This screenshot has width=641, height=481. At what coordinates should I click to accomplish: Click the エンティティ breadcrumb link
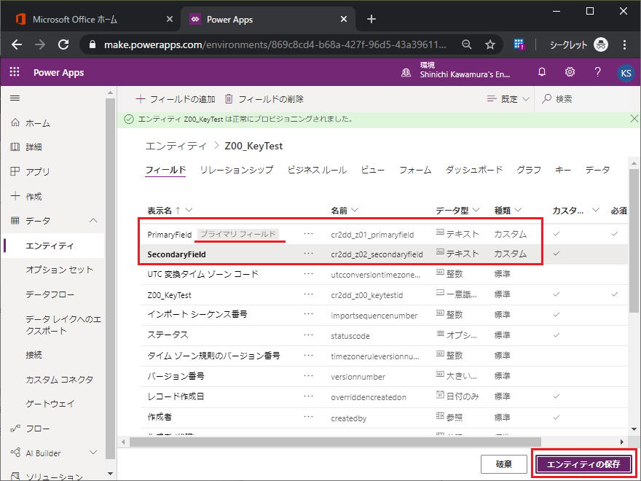click(x=176, y=146)
